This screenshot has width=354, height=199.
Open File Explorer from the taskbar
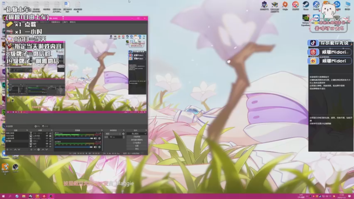tap(23, 196)
